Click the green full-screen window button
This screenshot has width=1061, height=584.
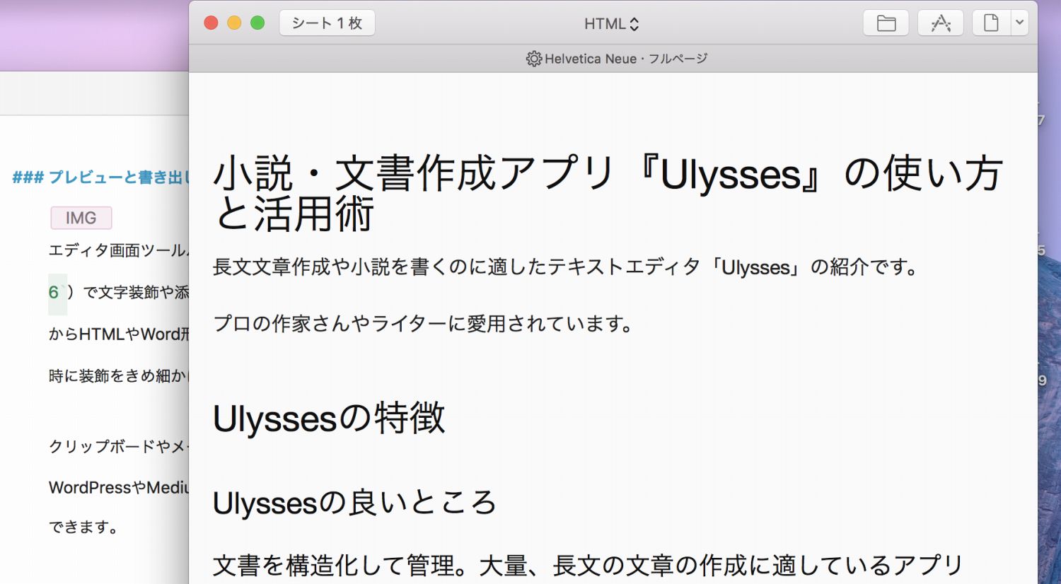(x=257, y=23)
